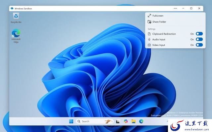Image resolution: width=212 pixels, height=132 pixels.
Task: Click the Audio Input microphone icon
Action: point(149,39)
